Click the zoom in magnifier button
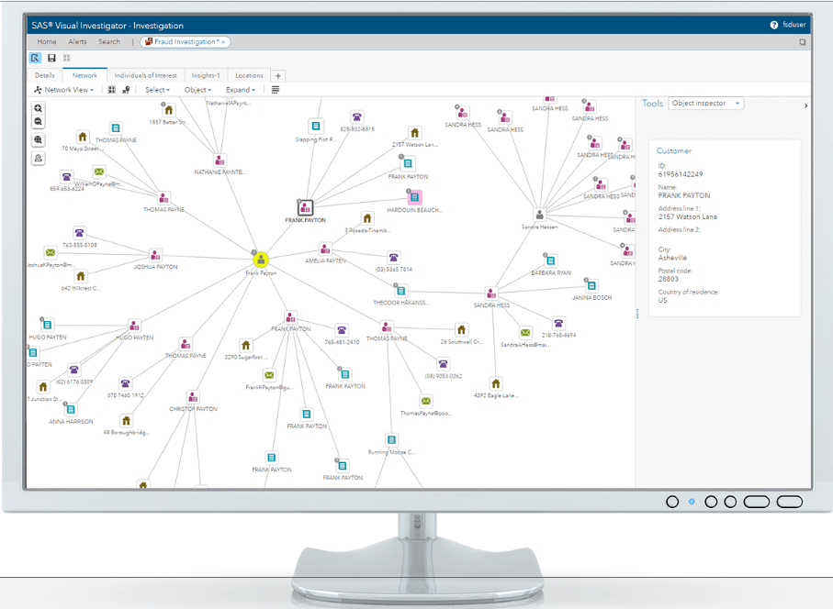The image size is (833, 609). 39,107
